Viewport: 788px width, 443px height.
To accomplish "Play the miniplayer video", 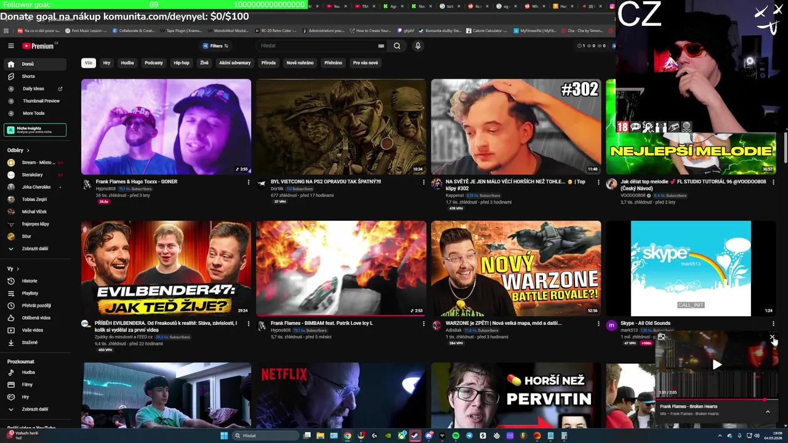I will click(x=717, y=365).
